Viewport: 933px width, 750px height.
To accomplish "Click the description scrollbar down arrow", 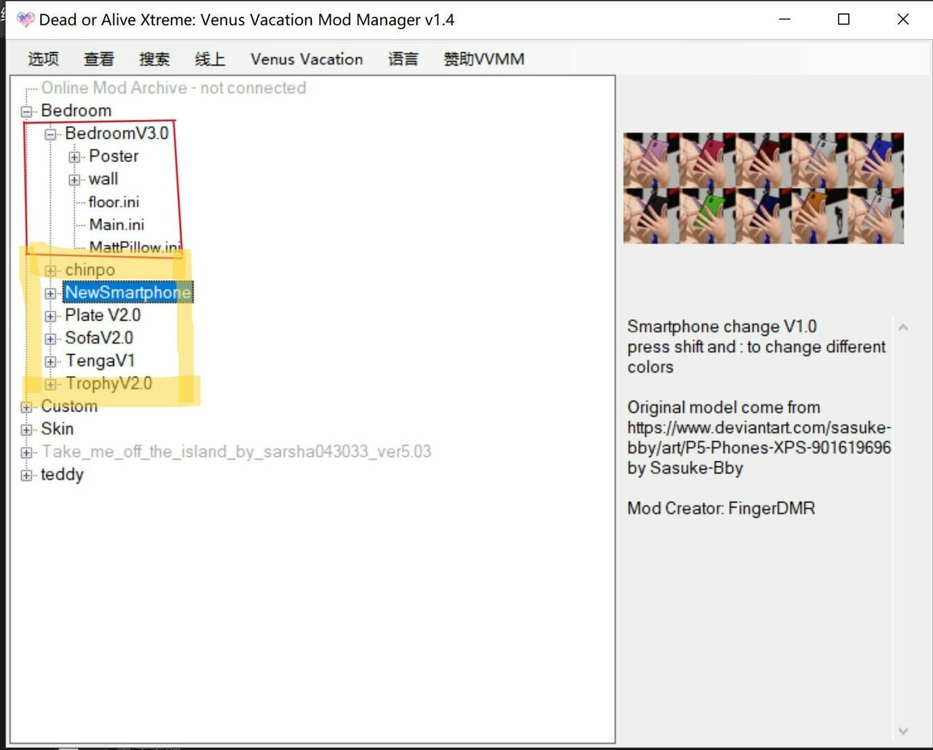I will click(x=903, y=731).
